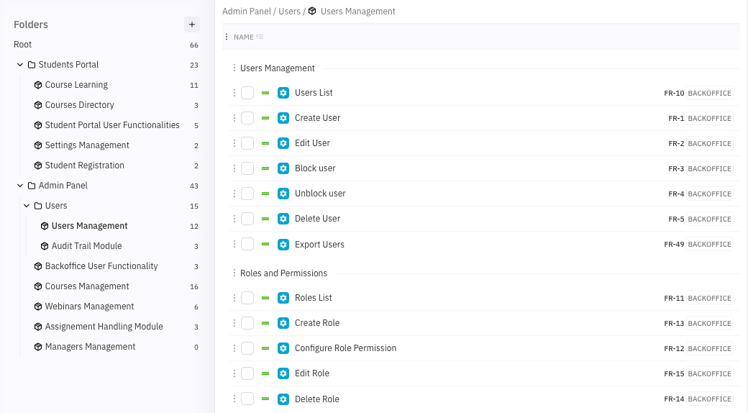Tick the checkbox for Users List
Viewport: 748px width, 413px height.
tap(247, 93)
